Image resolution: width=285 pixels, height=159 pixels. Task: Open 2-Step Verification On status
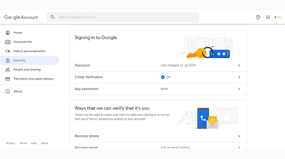coord(166,77)
